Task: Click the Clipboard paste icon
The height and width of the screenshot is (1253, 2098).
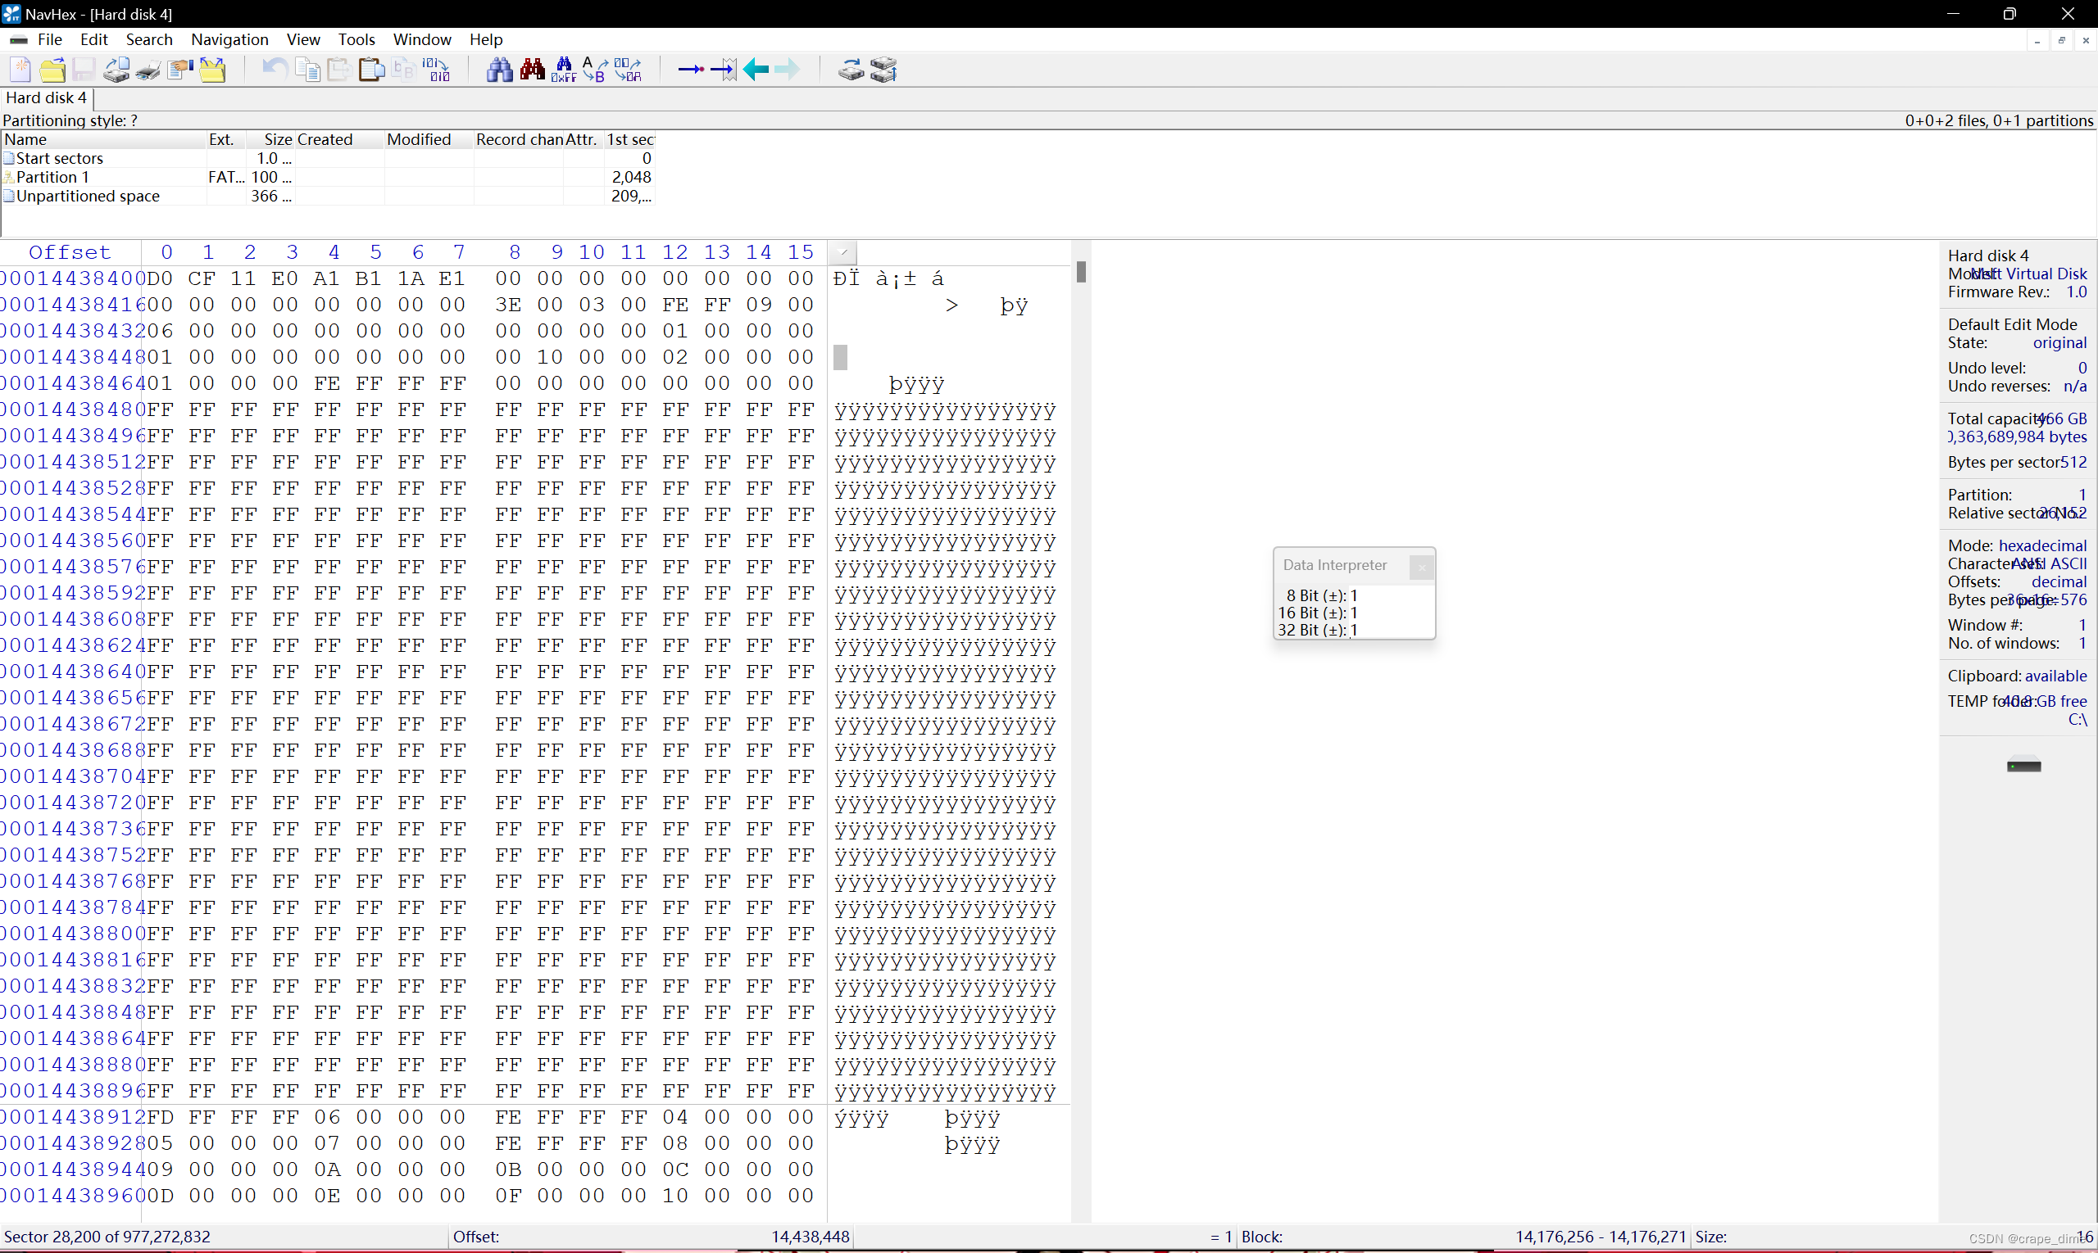Action: pyautogui.click(x=372, y=70)
